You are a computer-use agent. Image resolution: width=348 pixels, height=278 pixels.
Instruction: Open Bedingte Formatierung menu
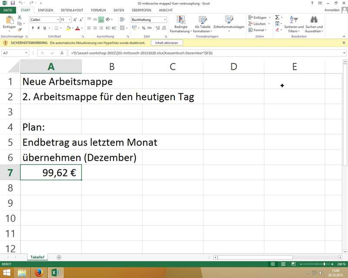click(x=181, y=23)
